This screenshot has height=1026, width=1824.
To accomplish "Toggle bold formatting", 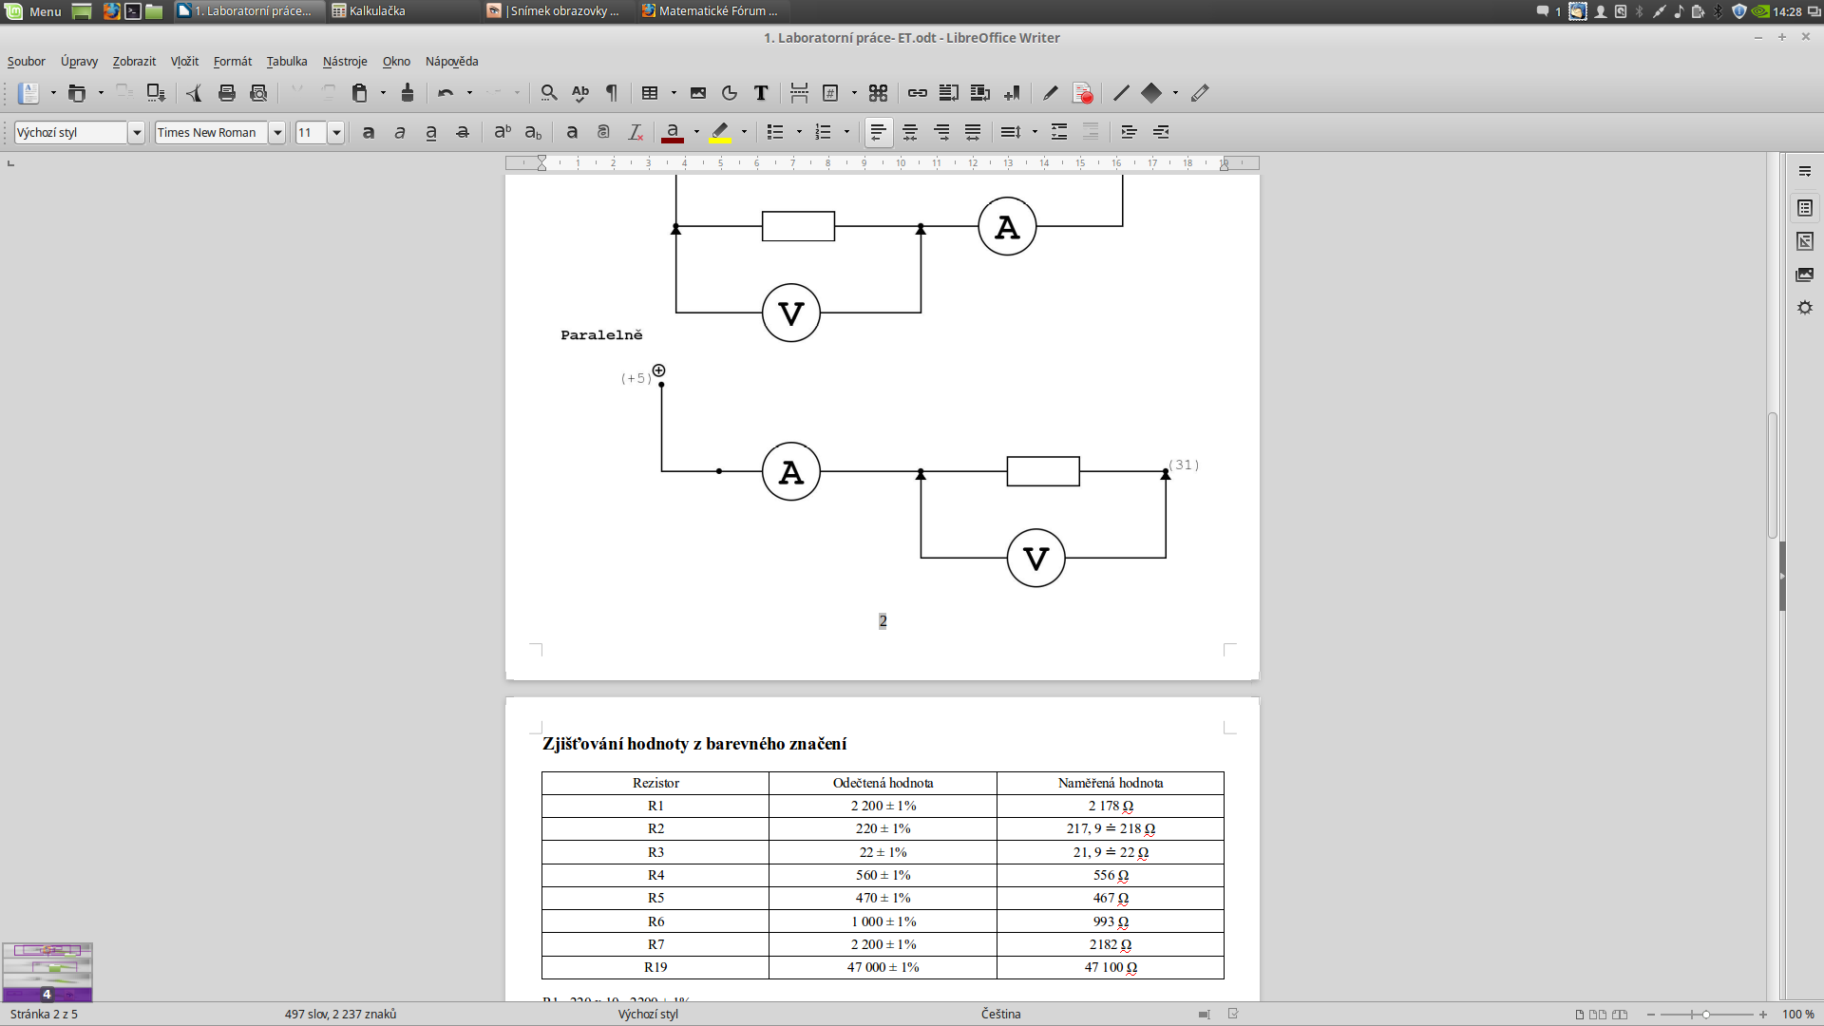I will 369,132.
